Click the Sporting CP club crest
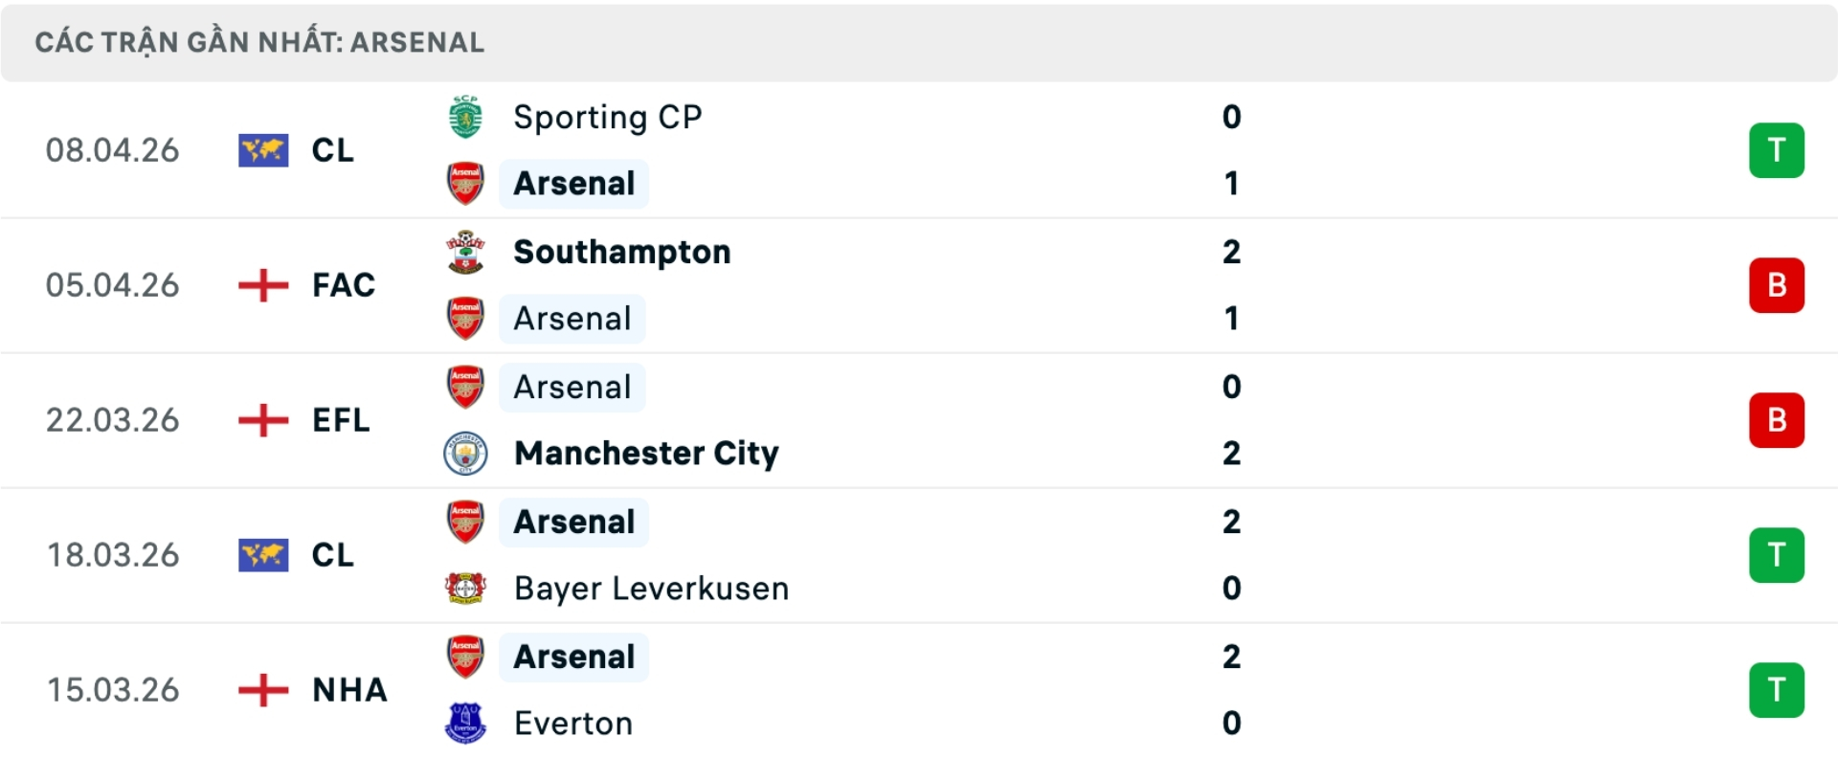 point(465,117)
